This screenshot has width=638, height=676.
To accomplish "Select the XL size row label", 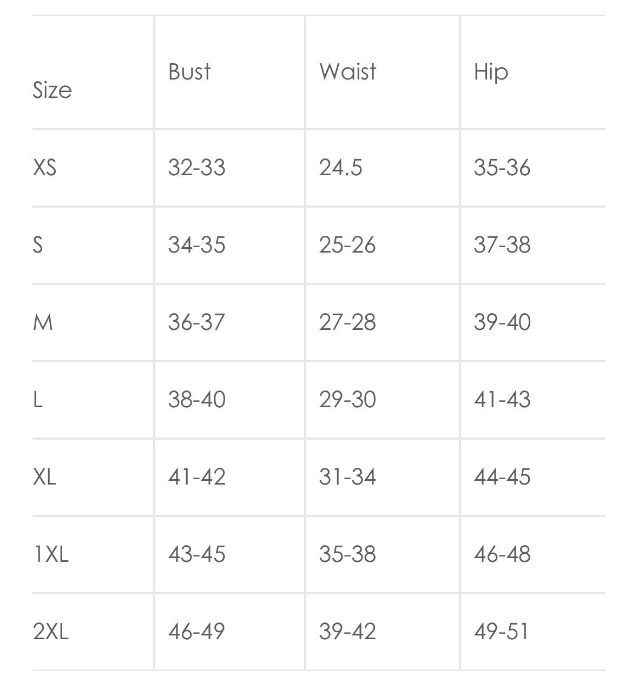I will tap(44, 478).
